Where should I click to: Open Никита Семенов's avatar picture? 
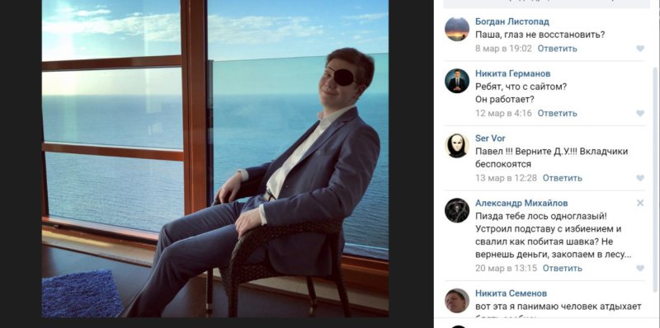point(457,301)
